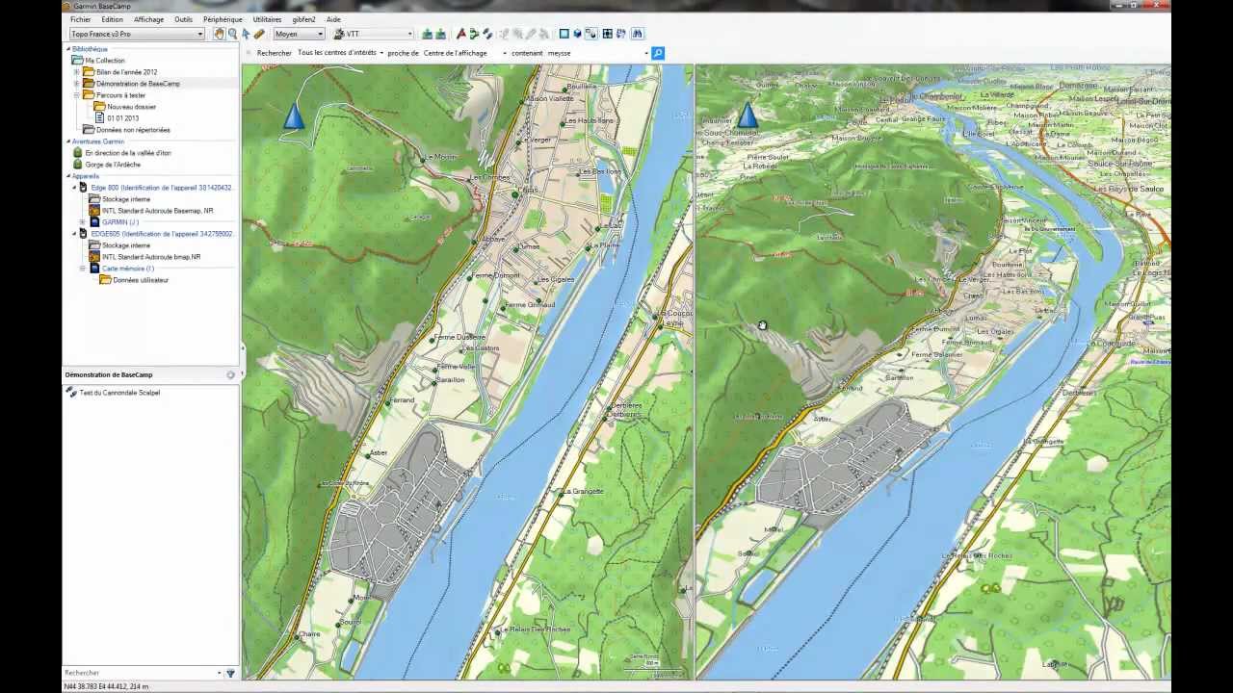Screen dimensions: 1233x693
Task: Select INTL Standard Autoroute Basemap, NR
Action: (158, 211)
